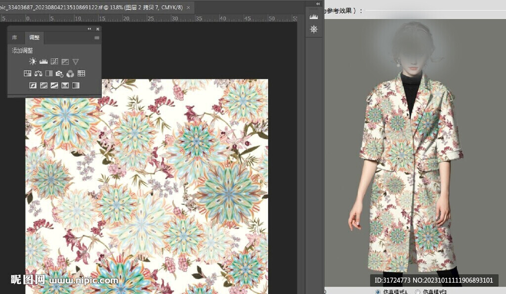Add a Color Balance adjustment

click(38, 74)
